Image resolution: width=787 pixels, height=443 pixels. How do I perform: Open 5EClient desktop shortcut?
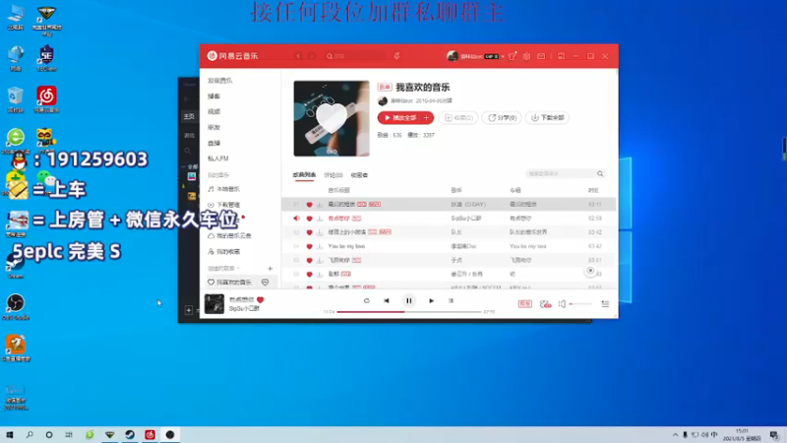pyautogui.click(x=46, y=58)
